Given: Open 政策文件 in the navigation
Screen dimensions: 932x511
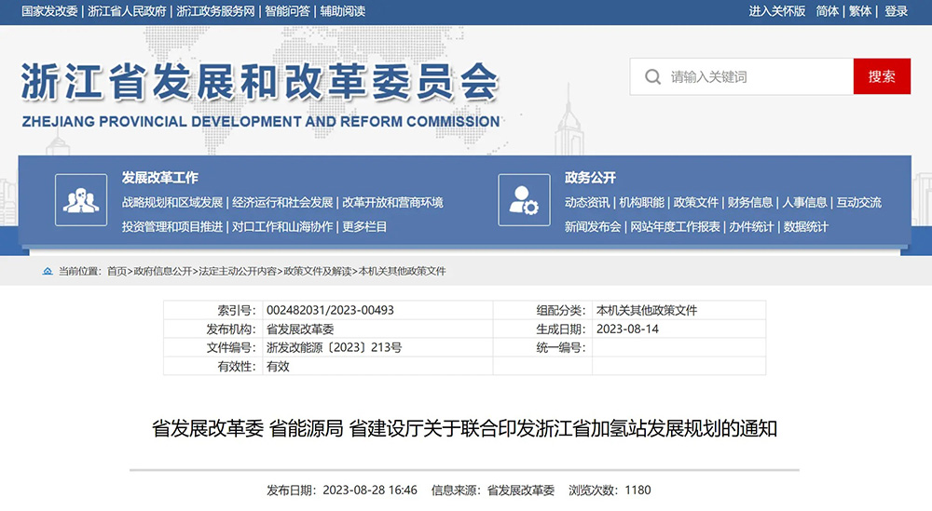Looking at the screenshot, I should (696, 202).
